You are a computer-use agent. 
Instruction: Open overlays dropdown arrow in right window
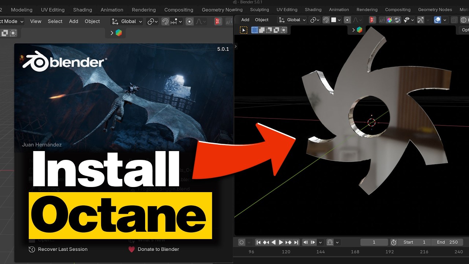coord(445,20)
